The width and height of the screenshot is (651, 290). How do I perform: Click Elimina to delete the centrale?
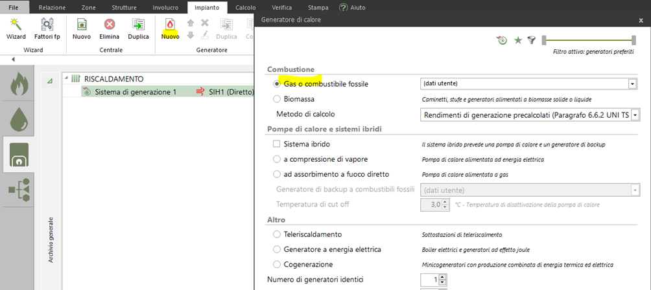(110, 28)
